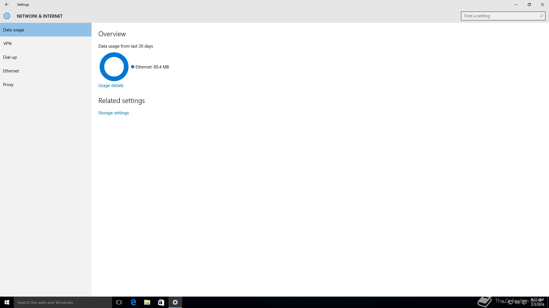
Task: Click the search magnifier icon
Action: pos(541,16)
